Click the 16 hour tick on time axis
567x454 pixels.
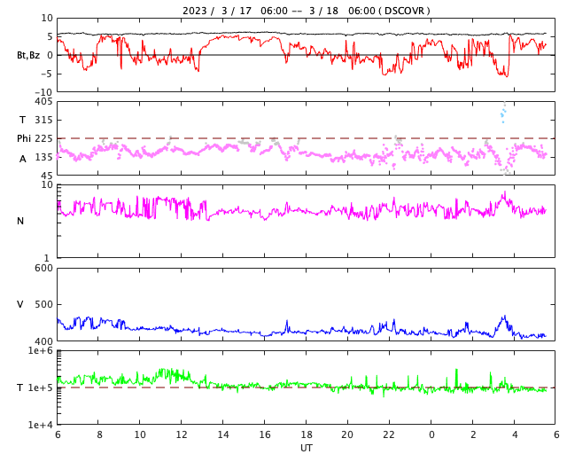coord(265,435)
